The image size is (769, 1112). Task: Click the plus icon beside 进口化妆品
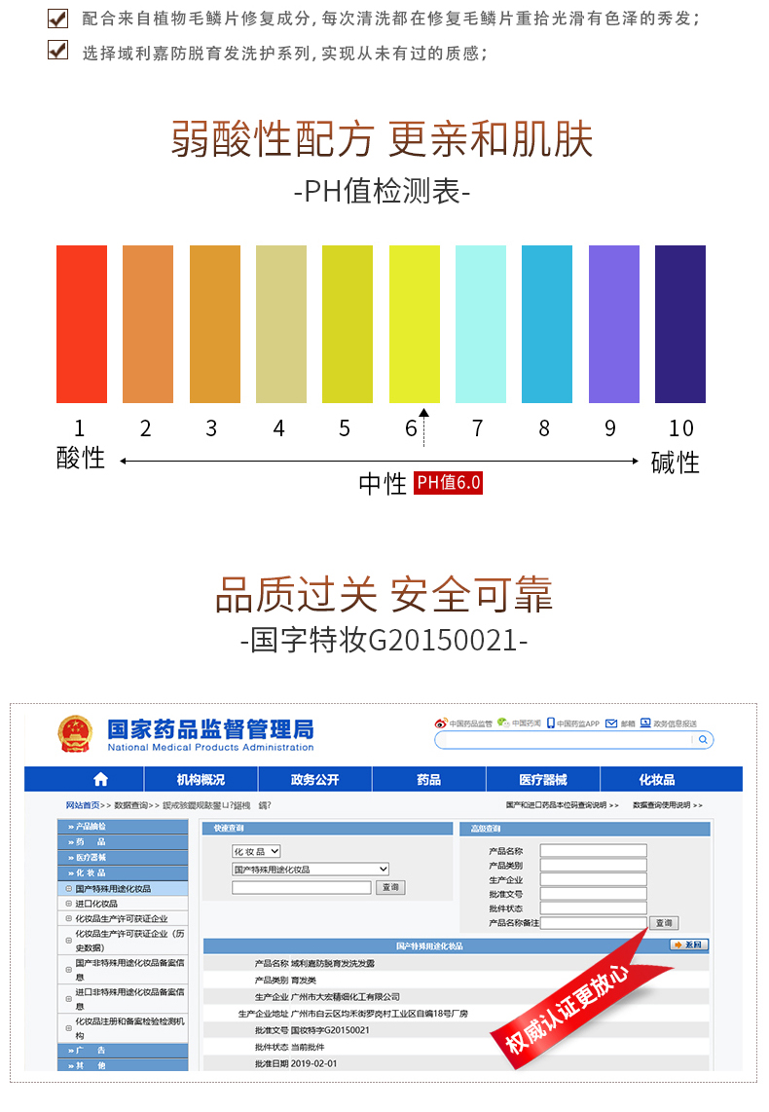[69, 904]
